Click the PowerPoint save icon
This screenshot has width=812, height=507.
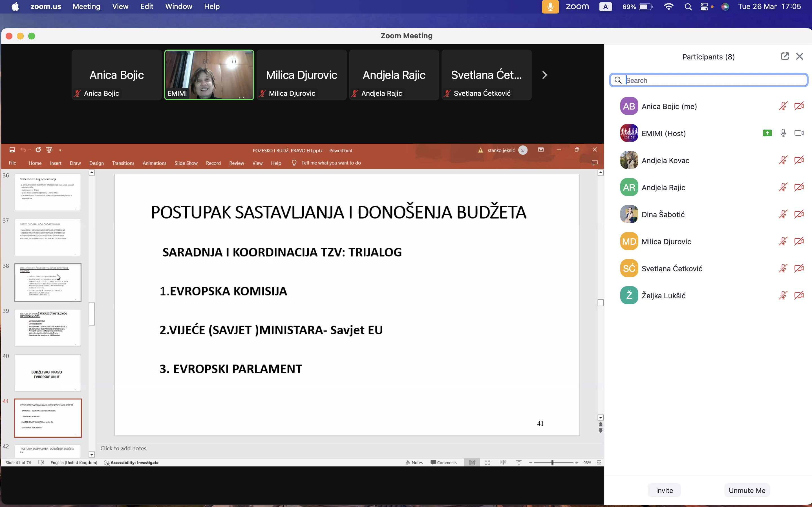pos(12,150)
